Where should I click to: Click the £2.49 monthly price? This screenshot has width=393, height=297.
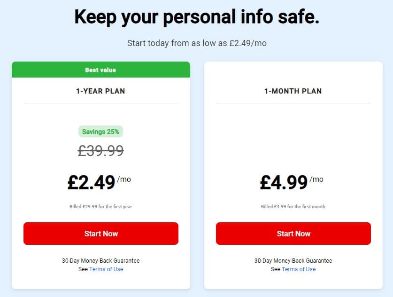click(91, 182)
